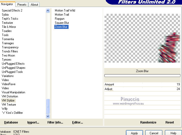Select the Two Moon category
The image size is (182, 135).
[x=8, y=55]
